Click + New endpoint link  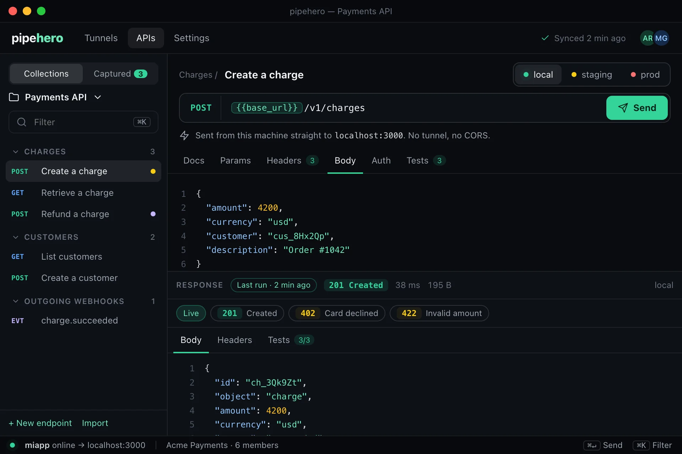coord(40,423)
